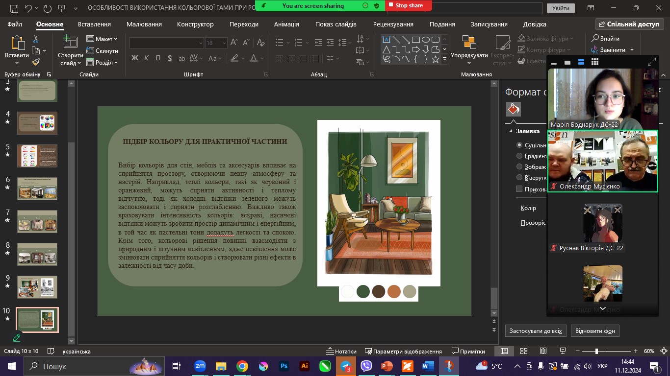Open the fill bucket icon in Format pane

[514, 109]
